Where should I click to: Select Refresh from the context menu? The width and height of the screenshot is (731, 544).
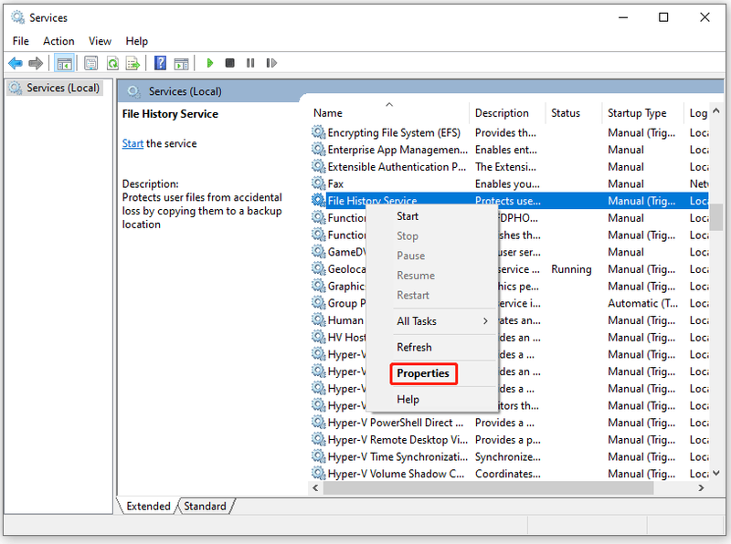(415, 348)
